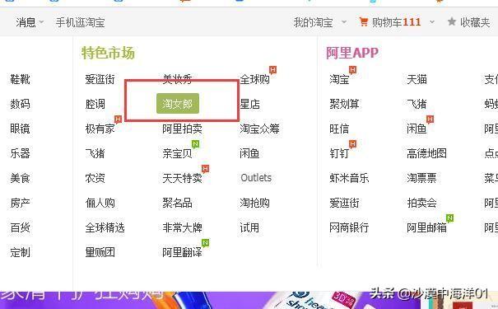Click the star icon beside 收藏夹
This screenshot has width=498, height=309.
[x=452, y=21]
